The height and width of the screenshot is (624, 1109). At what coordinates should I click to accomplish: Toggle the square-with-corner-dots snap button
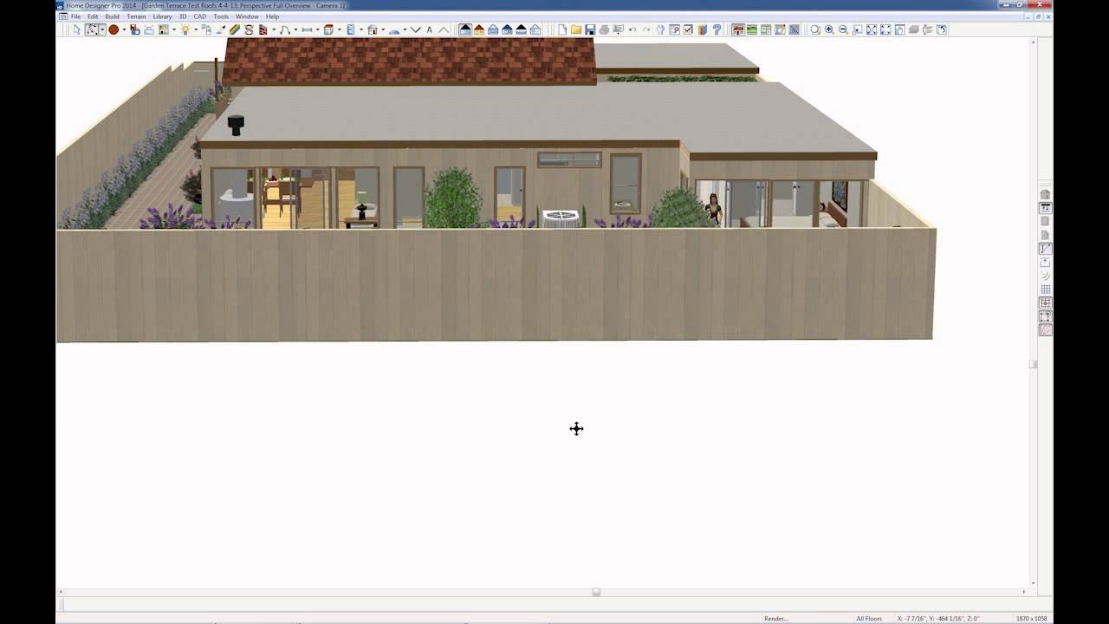point(1046,316)
